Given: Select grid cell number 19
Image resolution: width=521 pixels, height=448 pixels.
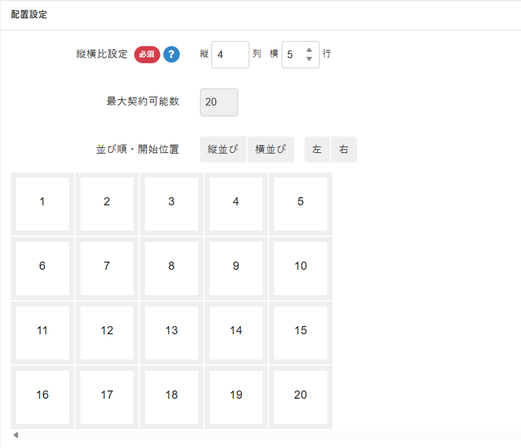Looking at the screenshot, I should [236, 397].
